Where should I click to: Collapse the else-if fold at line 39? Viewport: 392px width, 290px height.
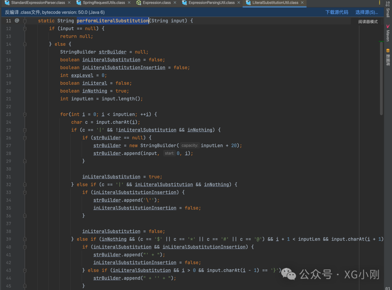25,239
